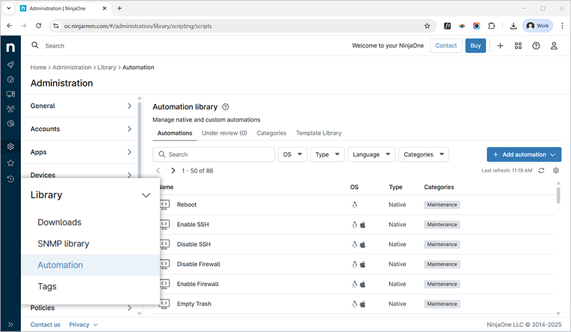
Task: Switch to the Template Library tab
Action: click(318, 133)
